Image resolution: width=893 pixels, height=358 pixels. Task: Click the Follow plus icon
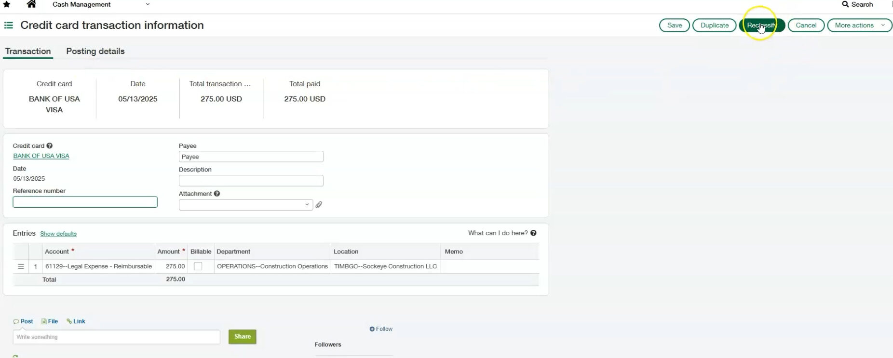[372, 329]
